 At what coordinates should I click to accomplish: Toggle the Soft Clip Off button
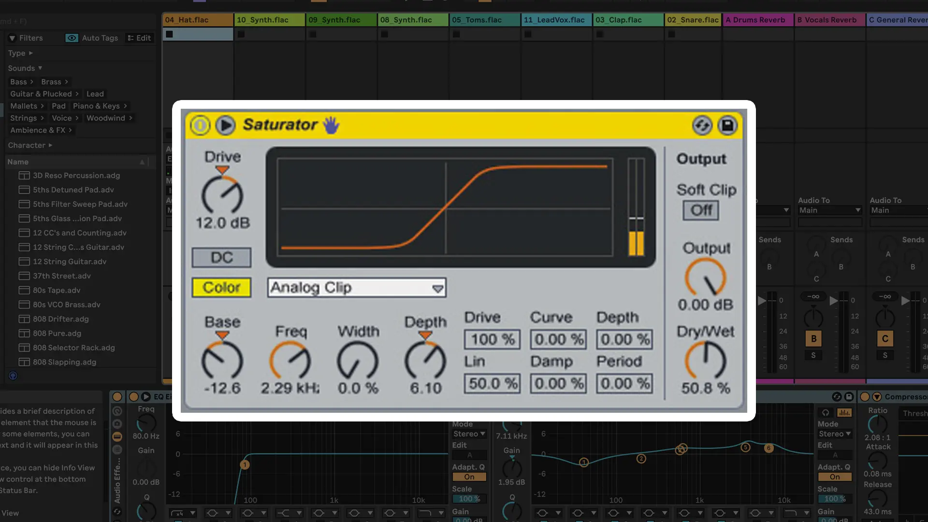pos(701,210)
